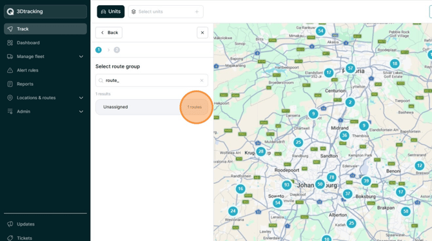Select step 1 indicator

click(x=99, y=50)
